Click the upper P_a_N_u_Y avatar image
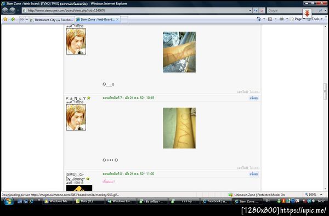Screen dimensions: 329x216 coord(76,42)
